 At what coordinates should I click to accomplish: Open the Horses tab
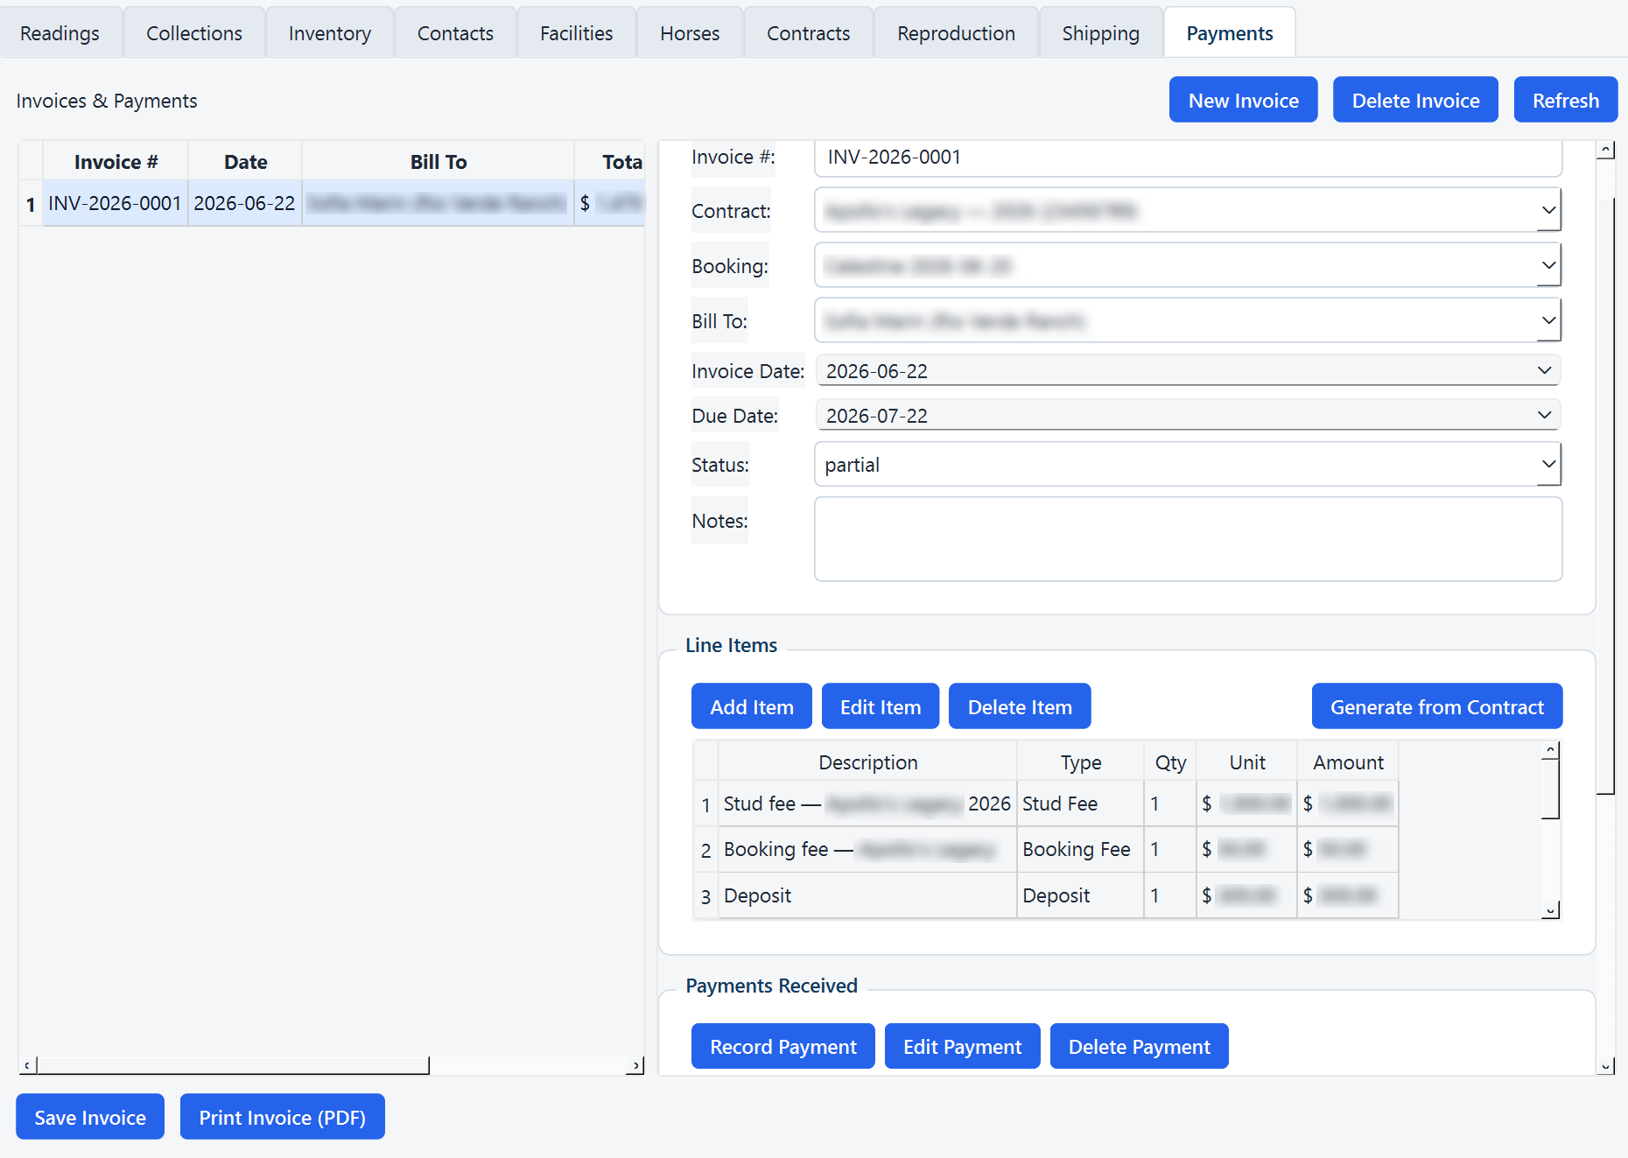690,33
